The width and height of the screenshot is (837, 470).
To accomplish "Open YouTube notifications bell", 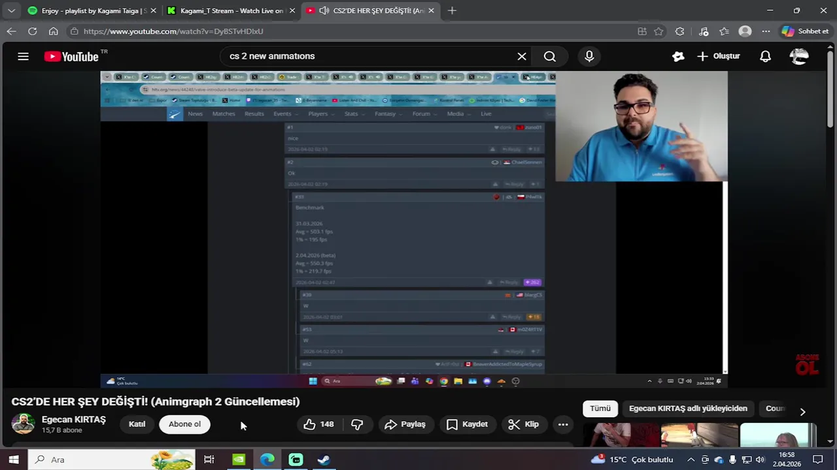I will point(765,56).
